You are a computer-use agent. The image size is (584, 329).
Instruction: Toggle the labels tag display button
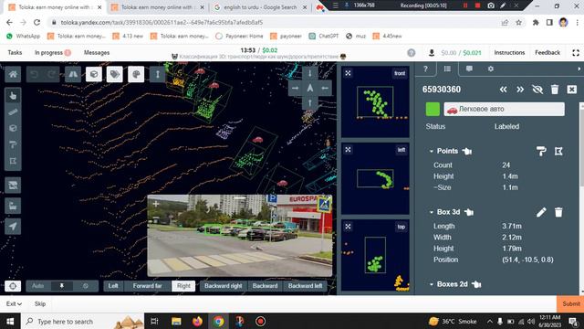(x=115, y=74)
